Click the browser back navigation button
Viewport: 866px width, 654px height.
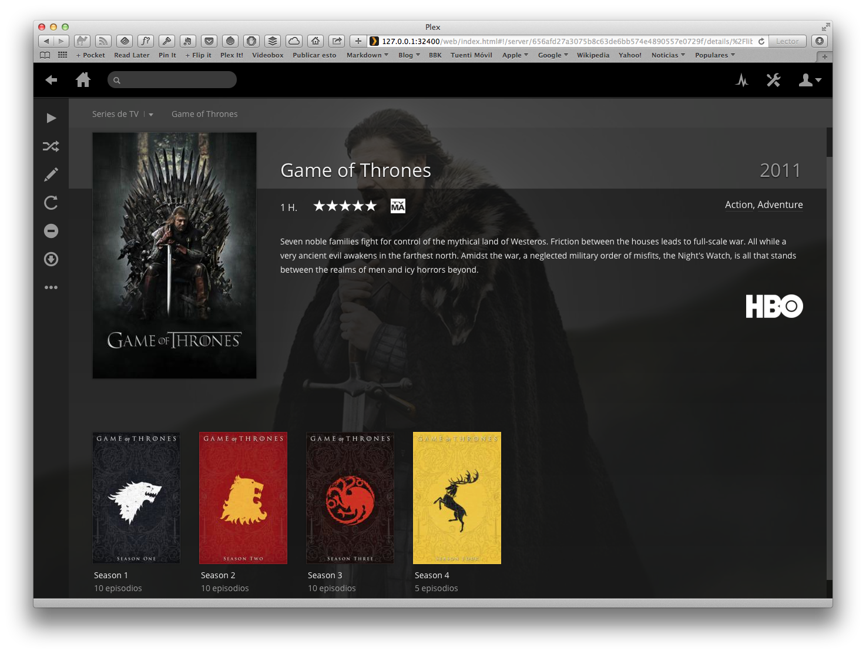[x=46, y=41]
